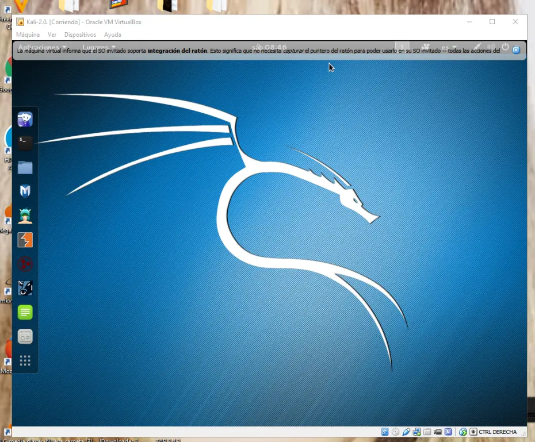Click the mouse integration status icon
Screen dimensions: 535x442
pos(463,432)
